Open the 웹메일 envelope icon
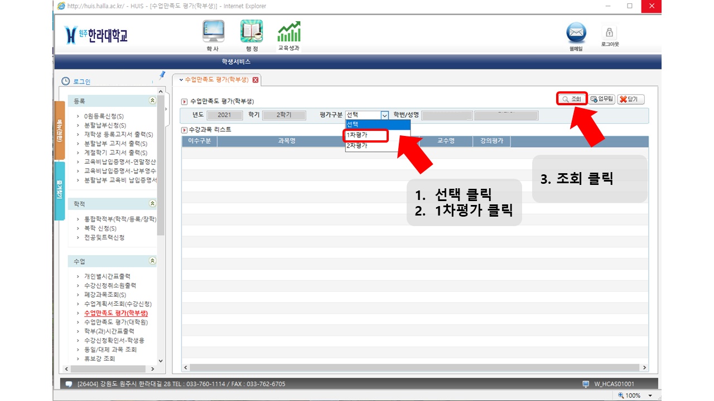The image size is (714, 401). [576, 33]
